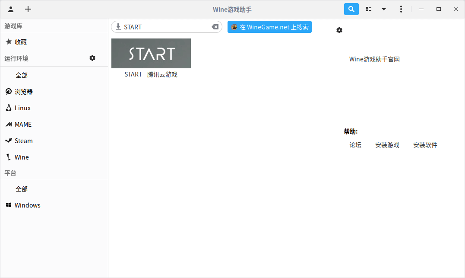465x278 pixels.
Task: Click the Linux penguin icon
Action: pos(9,108)
